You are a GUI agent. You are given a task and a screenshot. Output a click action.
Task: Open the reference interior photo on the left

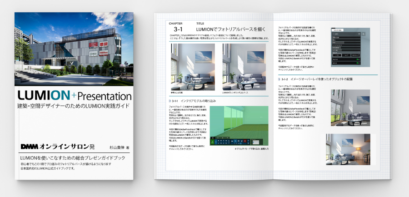pos(193,67)
